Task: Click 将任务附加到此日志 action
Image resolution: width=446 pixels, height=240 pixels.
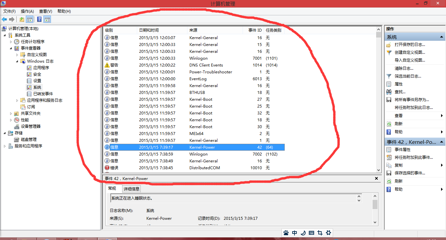Action: pos(414,108)
